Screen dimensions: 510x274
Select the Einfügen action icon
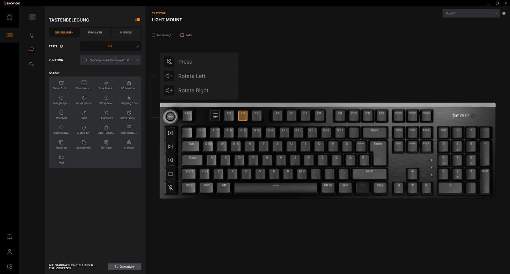click(106, 142)
